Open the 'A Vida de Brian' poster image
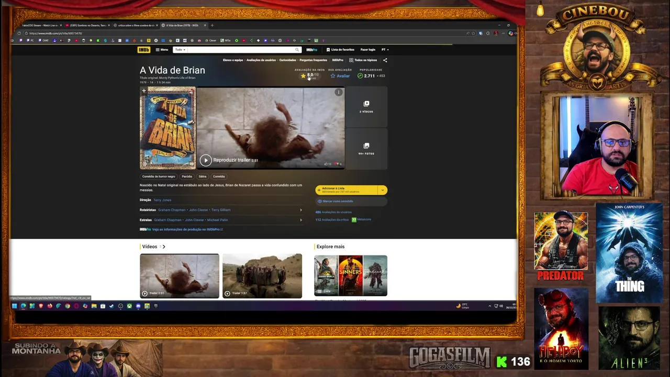Screen dimensions: 670x377 pos(167,128)
